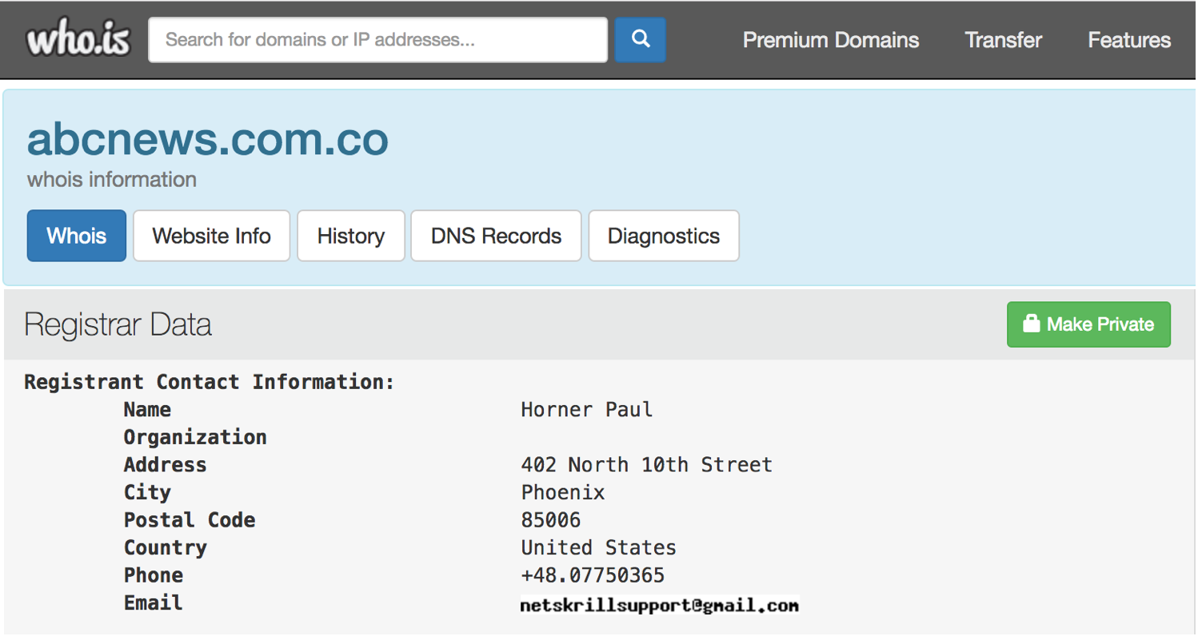The width and height of the screenshot is (1198, 636).
Task: Open the Features navigation item
Action: click(1128, 40)
